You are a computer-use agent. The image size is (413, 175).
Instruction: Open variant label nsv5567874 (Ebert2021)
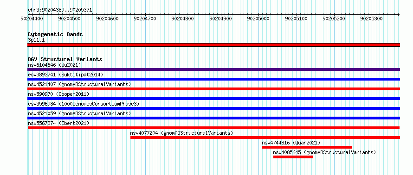click(58, 123)
